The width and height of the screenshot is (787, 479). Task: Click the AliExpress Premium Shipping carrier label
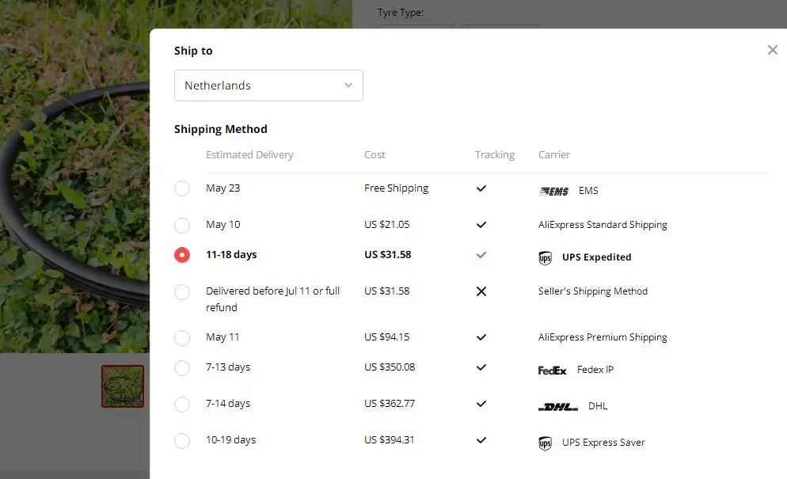tap(603, 337)
